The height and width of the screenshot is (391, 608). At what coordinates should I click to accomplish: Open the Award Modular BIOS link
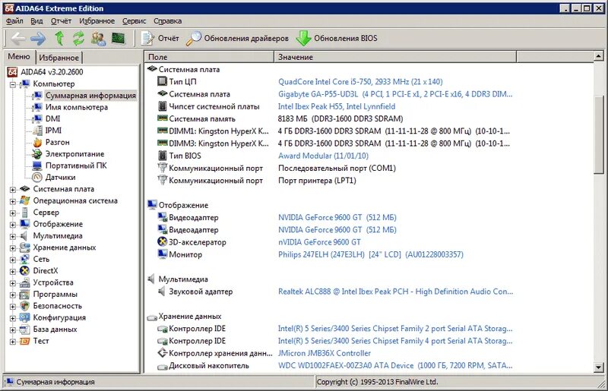point(323,156)
